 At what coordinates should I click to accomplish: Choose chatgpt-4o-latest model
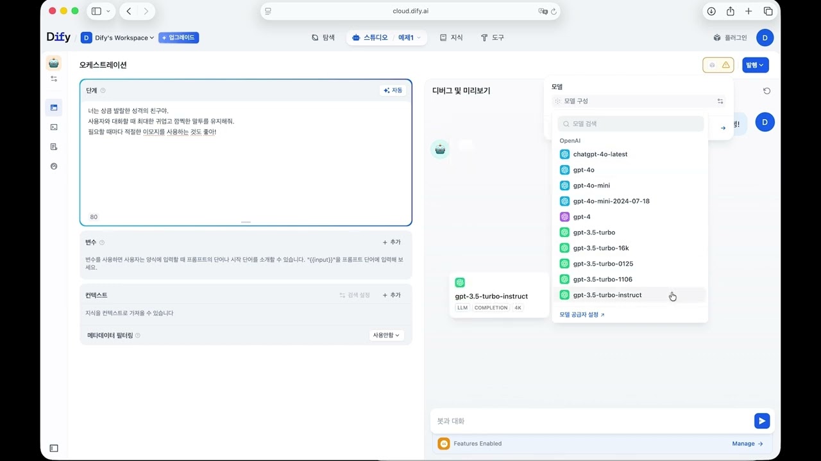[630, 154]
